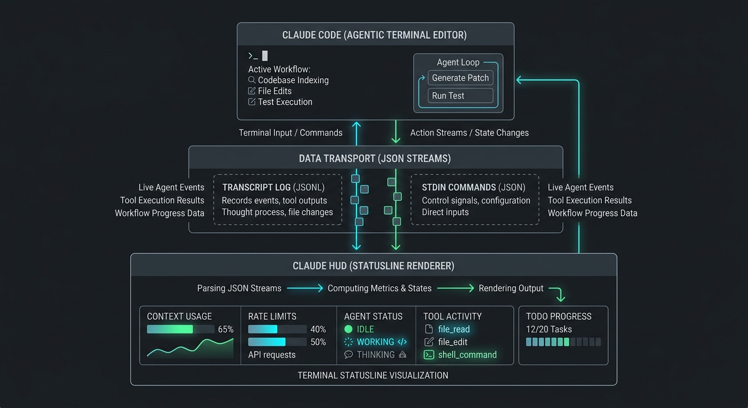Click the code brackets icon after WORKING
Screen dimensions: 748x408
coord(402,342)
